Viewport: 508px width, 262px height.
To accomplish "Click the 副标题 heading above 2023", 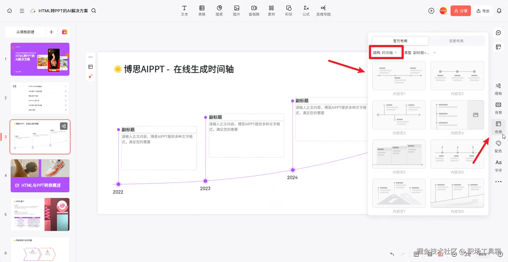I will click(215, 117).
